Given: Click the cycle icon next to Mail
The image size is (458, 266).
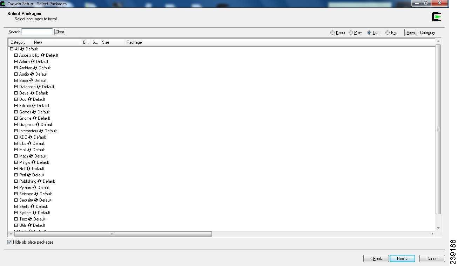Looking at the screenshot, I should point(29,150).
